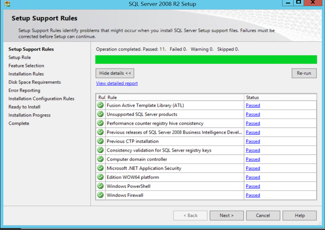The height and width of the screenshot is (230, 325).
Task: Click check icon for Microsoft .NET Application Security
Action: tap(100, 168)
